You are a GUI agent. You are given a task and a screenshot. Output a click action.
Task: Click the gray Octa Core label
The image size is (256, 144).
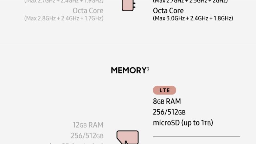[x=88, y=11]
